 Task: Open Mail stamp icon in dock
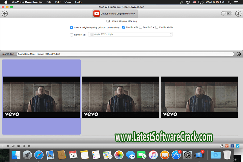click(50, 155)
